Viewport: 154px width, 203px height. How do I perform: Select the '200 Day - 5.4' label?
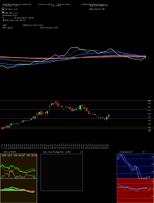11,13
